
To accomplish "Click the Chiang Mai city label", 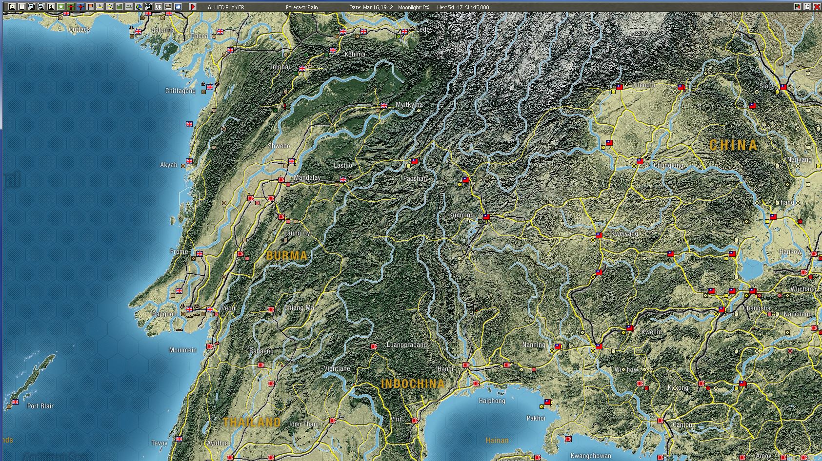I will [x=300, y=308].
